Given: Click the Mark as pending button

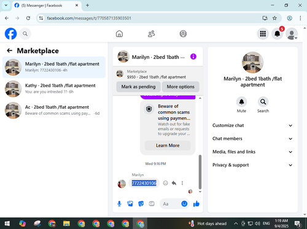Looking at the screenshot, I should pos(138,87).
